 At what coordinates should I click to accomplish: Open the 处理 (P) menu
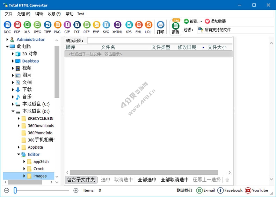(x=24, y=14)
